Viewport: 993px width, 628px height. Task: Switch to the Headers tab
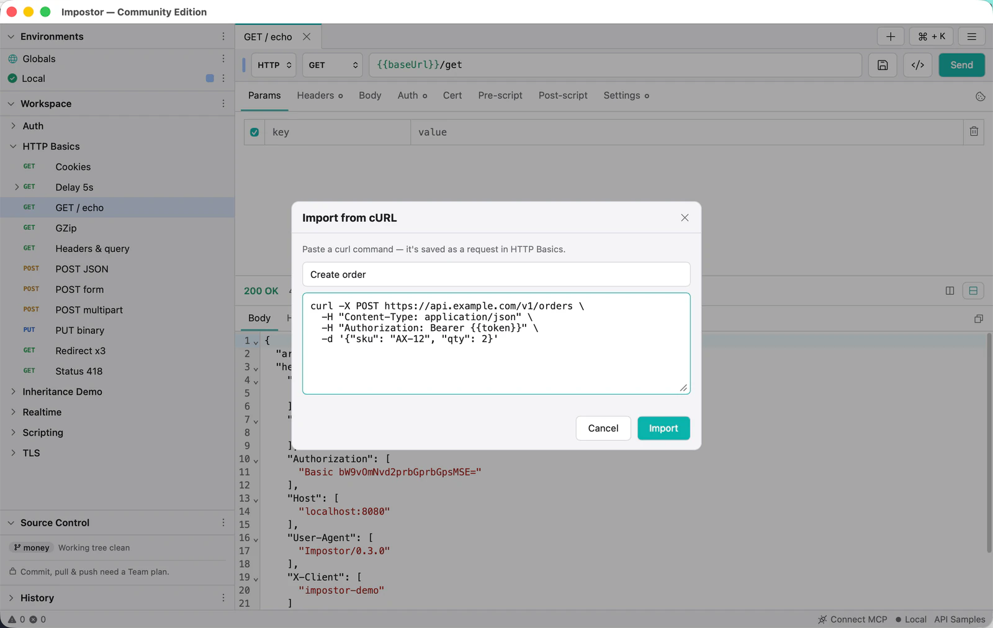(x=320, y=96)
